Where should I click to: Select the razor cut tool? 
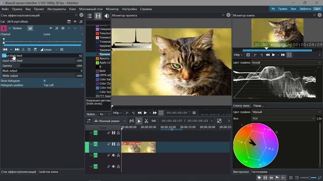pyautogui.click(x=146, y=121)
